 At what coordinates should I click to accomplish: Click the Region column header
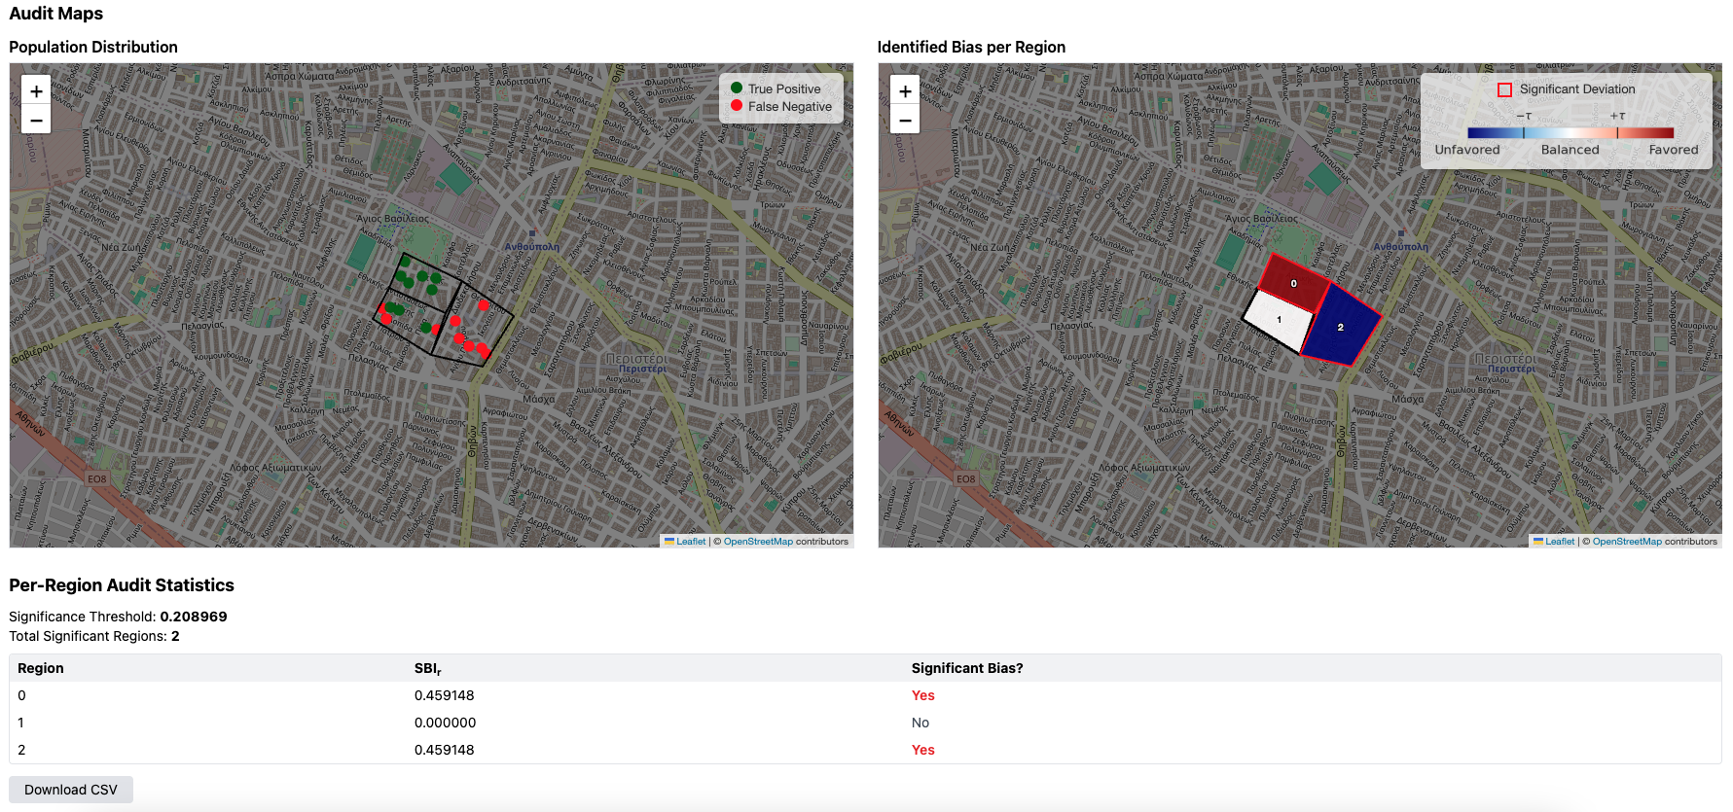pyautogui.click(x=41, y=668)
